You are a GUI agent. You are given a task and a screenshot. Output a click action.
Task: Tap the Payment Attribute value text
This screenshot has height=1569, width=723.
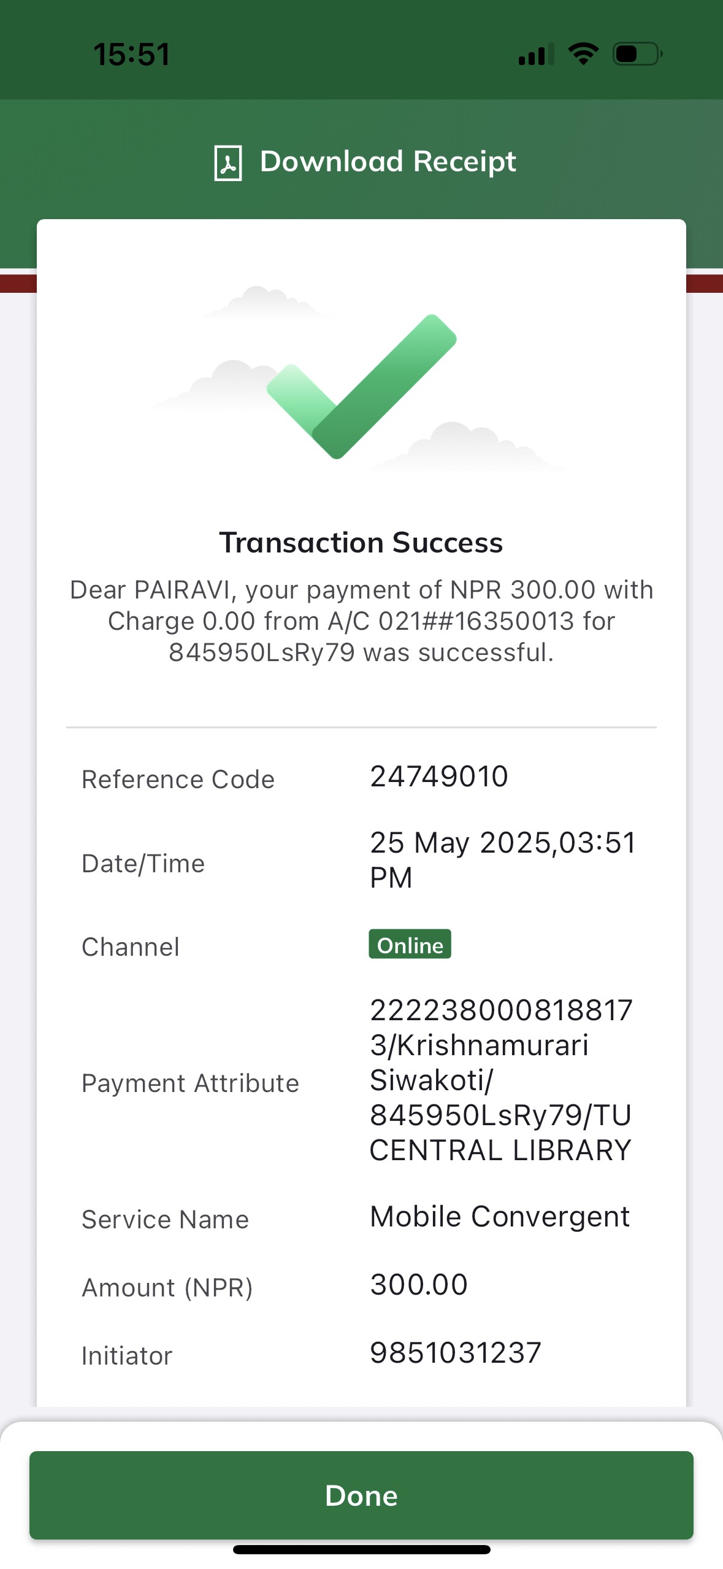500,1080
